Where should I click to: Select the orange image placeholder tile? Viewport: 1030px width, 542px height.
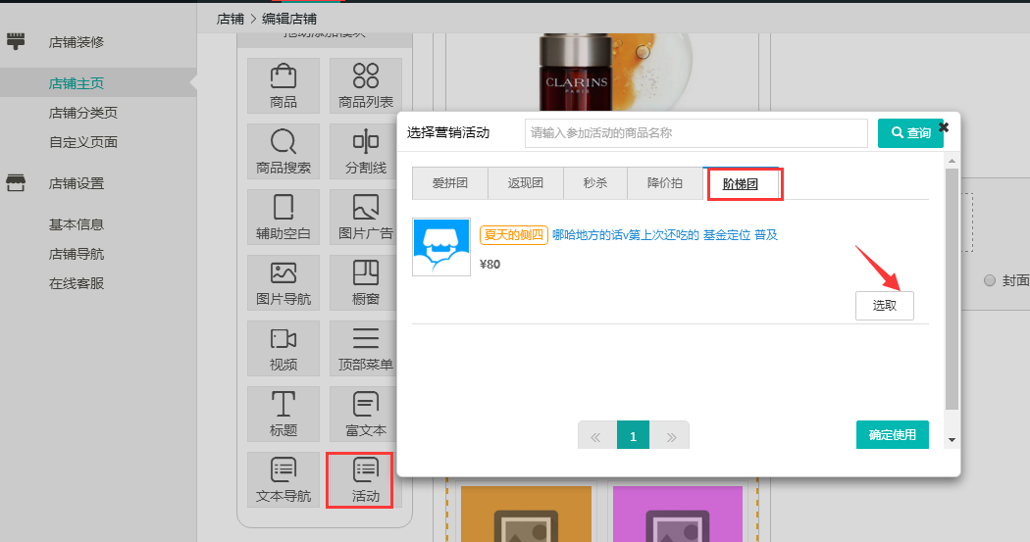pos(526,514)
